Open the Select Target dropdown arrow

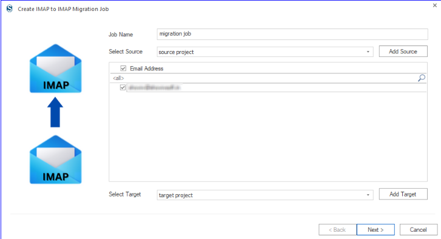point(368,195)
